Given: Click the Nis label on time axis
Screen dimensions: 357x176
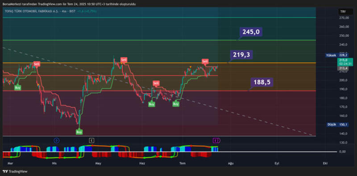Looking at the screenshot, I should pos(54,163).
